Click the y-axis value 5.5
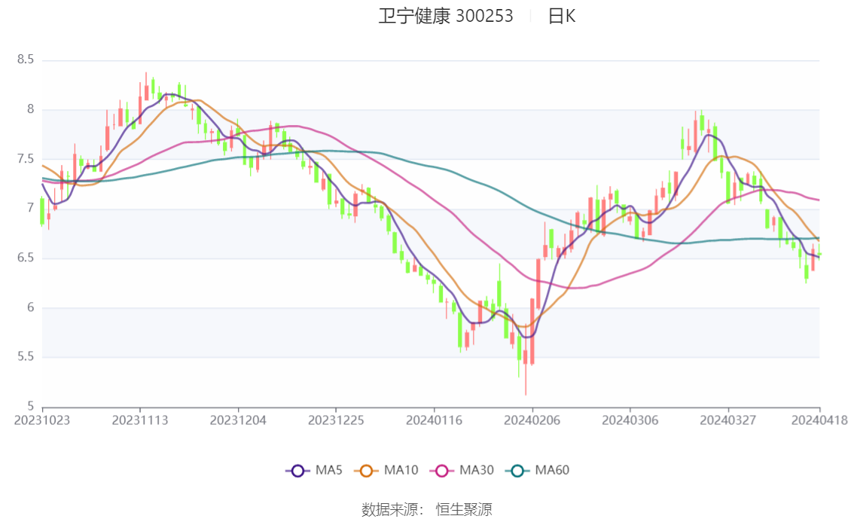Viewport: 854px width, 519px height. pos(26,357)
